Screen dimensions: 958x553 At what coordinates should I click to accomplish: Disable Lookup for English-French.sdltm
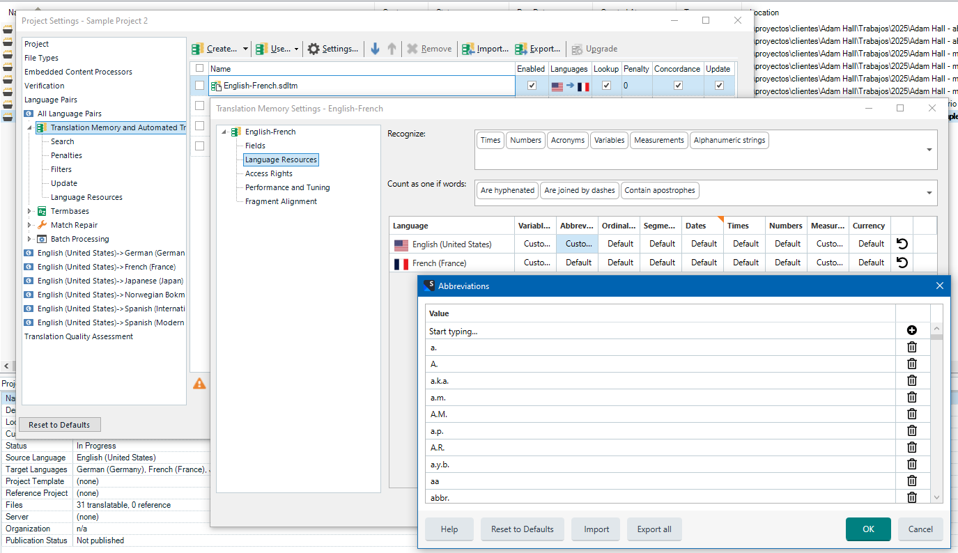605,85
